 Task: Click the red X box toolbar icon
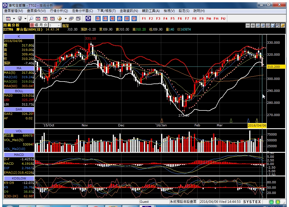tap(38, 19)
